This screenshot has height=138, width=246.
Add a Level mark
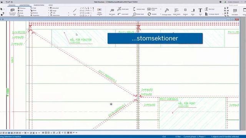pyautogui.click(x=123, y=14)
